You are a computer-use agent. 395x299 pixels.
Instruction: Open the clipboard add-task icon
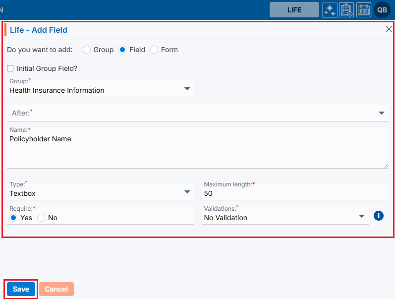point(346,10)
